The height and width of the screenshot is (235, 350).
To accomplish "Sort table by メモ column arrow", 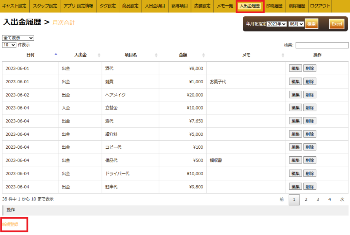I will pos(283,55).
